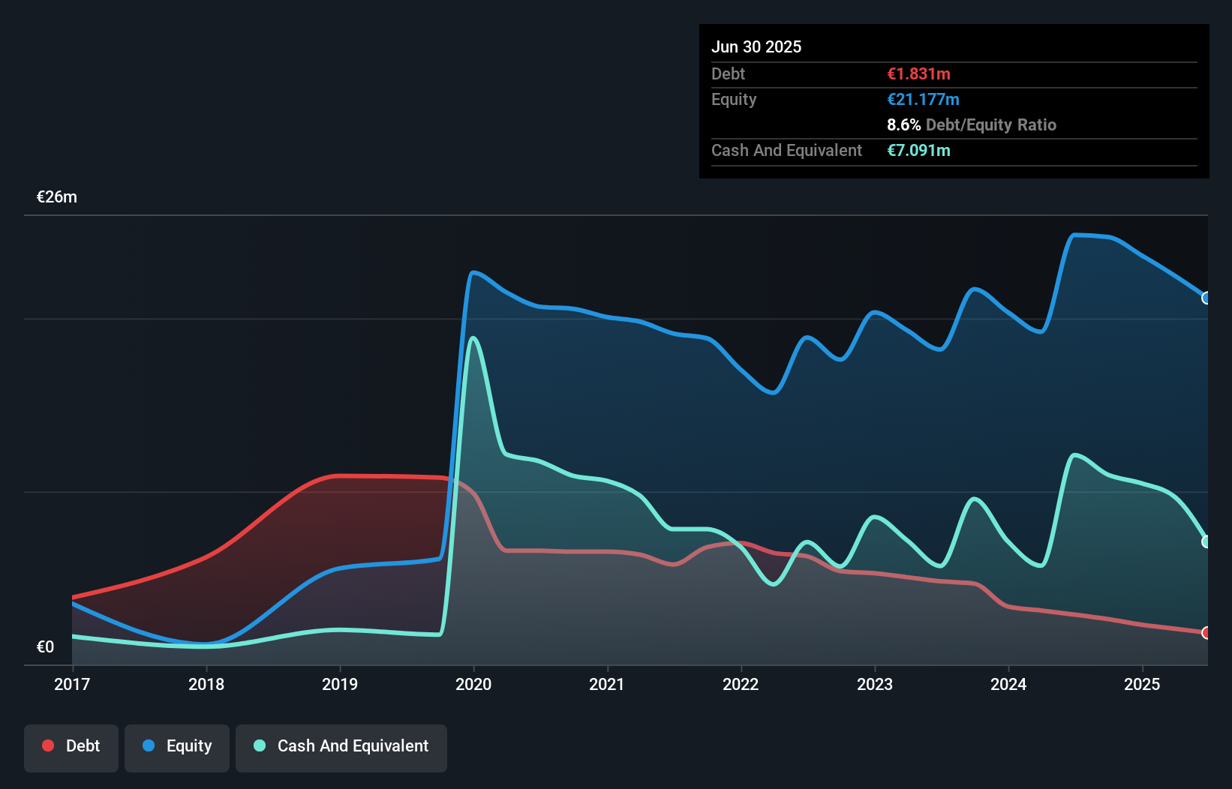Click the teal Cash And Equivalent legend dot
The image size is (1232, 789).
point(260,745)
